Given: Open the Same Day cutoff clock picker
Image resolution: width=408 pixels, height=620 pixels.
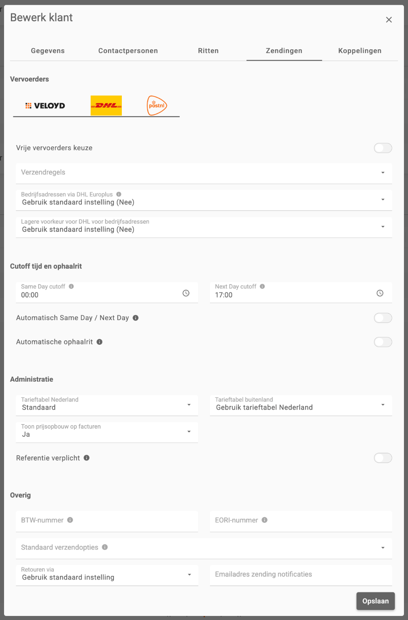Looking at the screenshot, I should [186, 293].
